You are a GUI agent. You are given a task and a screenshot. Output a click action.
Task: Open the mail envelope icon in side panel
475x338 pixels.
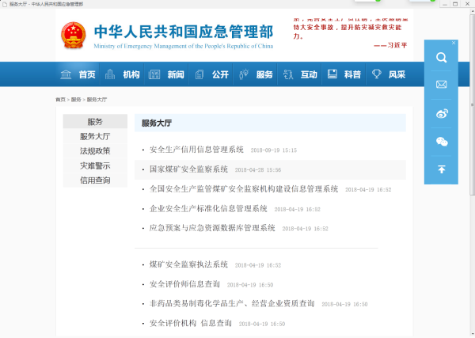tap(441, 85)
